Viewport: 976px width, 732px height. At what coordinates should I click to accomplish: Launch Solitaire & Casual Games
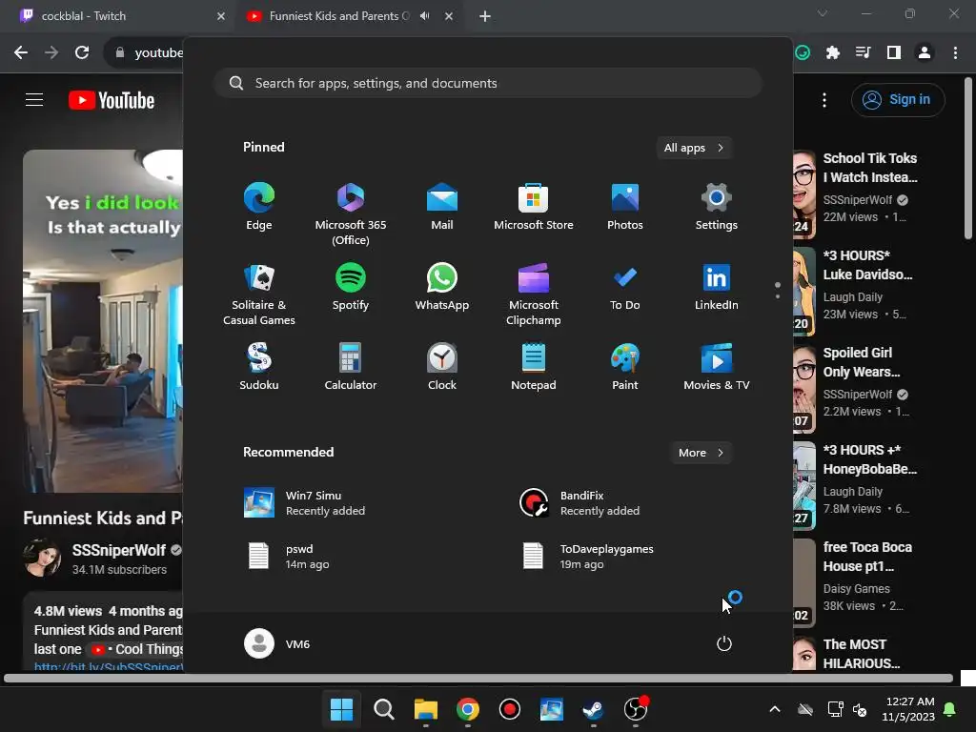(x=259, y=295)
